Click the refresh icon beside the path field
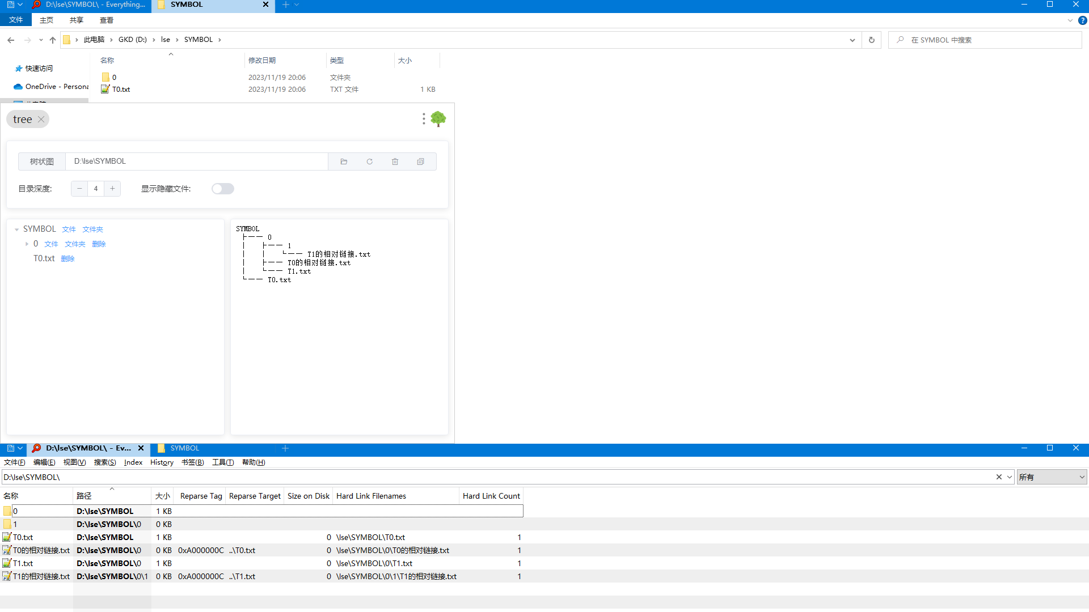Image resolution: width=1089 pixels, height=612 pixels. [x=369, y=161]
